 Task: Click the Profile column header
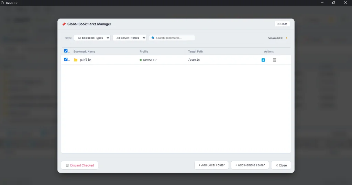tap(144, 51)
